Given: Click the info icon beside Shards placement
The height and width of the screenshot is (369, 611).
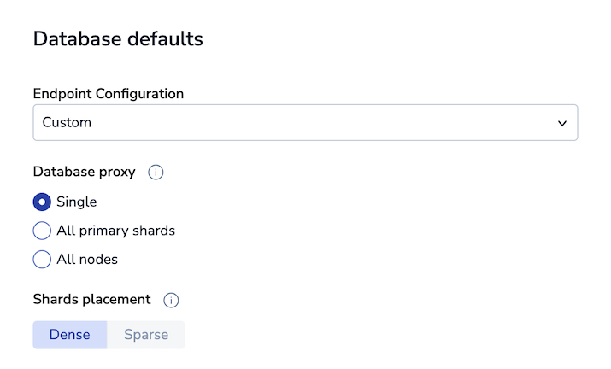Looking at the screenshot, I should pos(171,301).
